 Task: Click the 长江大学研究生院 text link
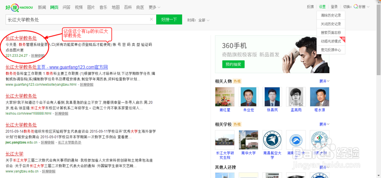click(225, 155)
